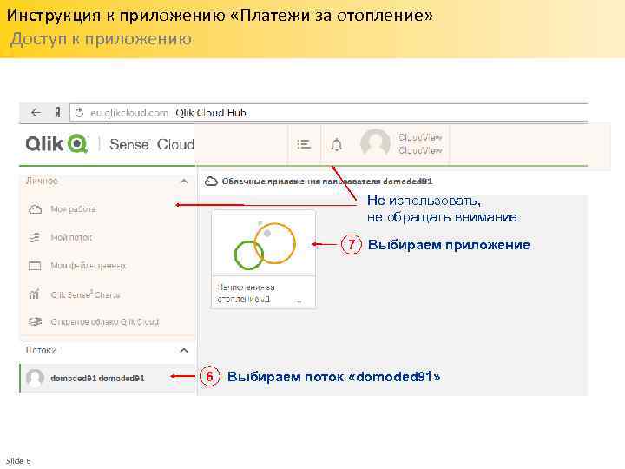Click Sense Cloud product title

pyautogui.click(x=152, y=144)
